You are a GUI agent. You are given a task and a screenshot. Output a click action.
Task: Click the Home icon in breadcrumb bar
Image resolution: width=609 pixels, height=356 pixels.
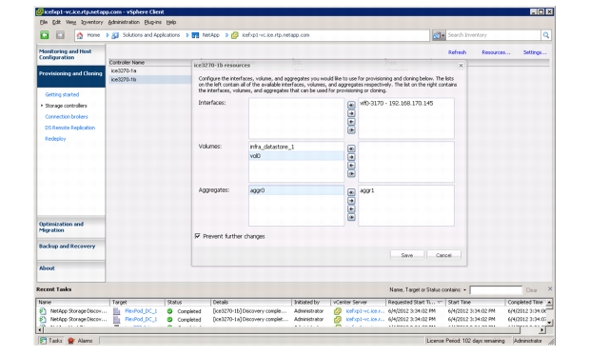coord(80,35)
